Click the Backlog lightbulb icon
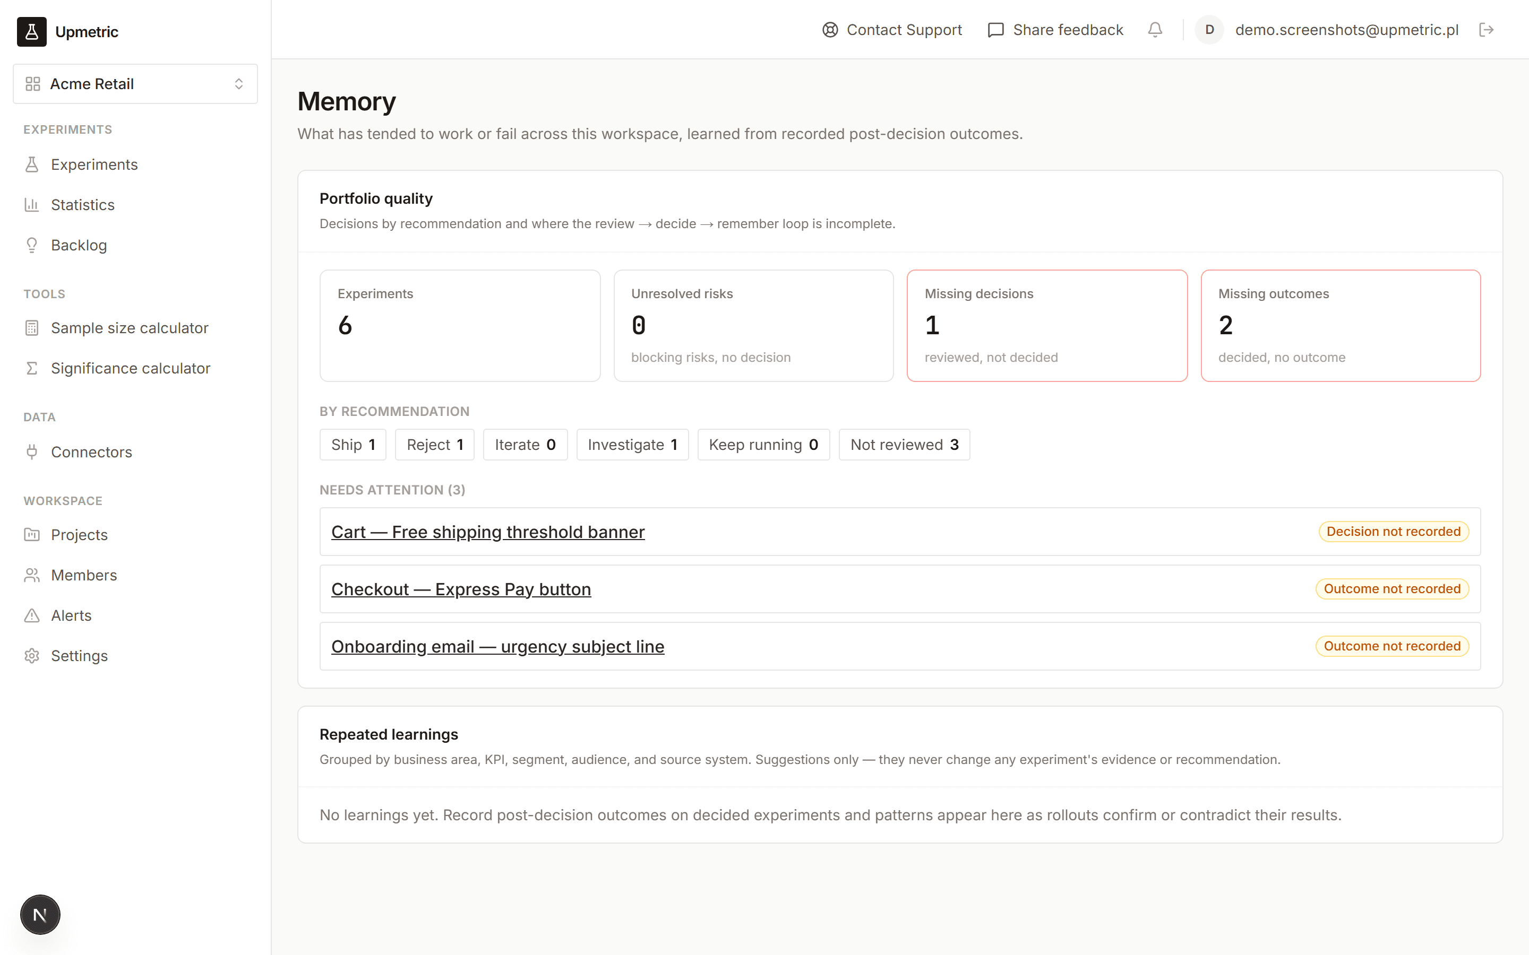The width and height of the screenshot is (1529, 955). coord(32,245)
